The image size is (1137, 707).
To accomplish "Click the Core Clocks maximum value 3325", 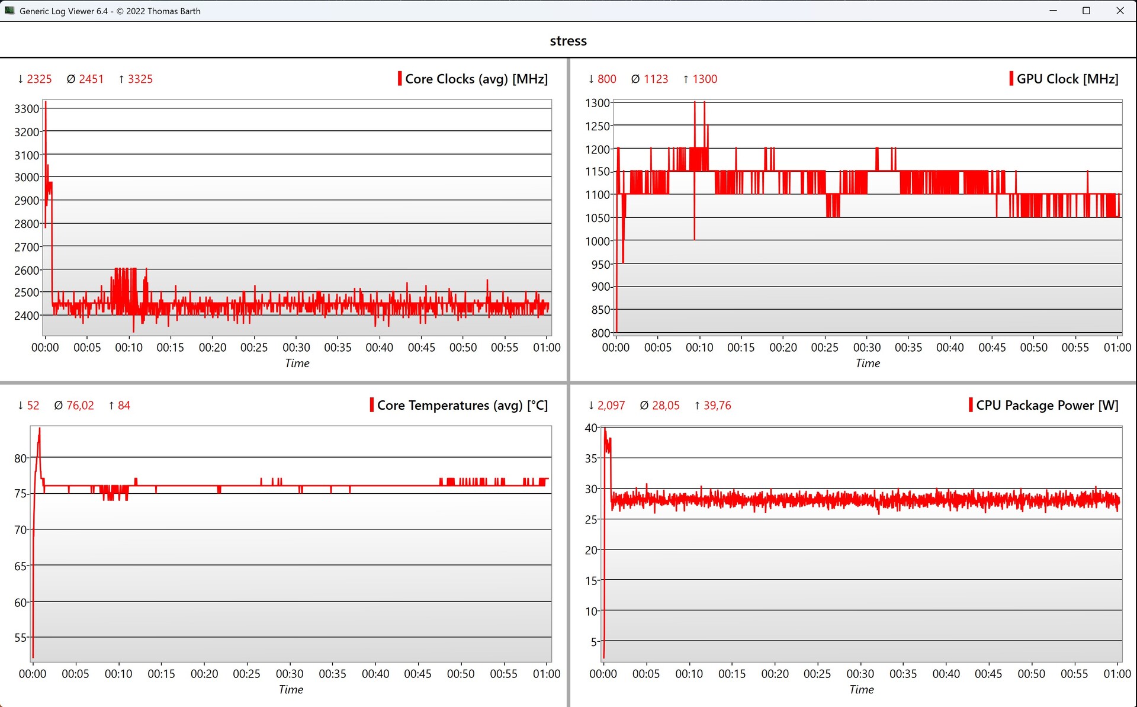I will click(x=140, y=79).
